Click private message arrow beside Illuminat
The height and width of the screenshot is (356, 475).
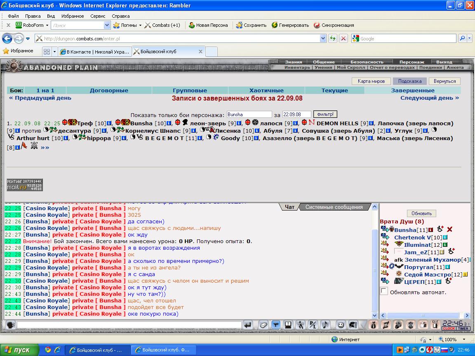coord(385,244)
